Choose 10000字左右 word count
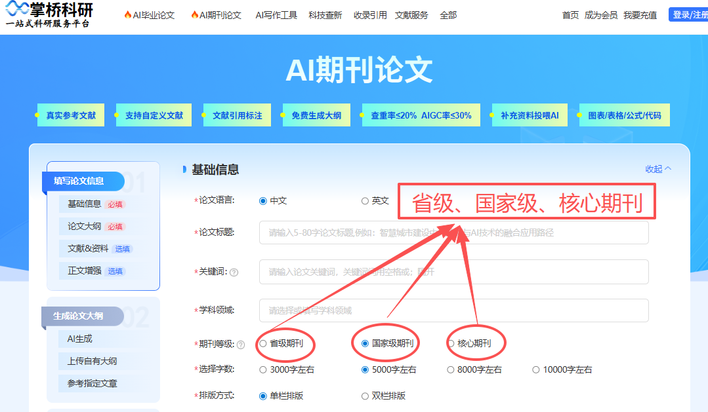This screenshot has height=412, width=708. pyautogui.click(x=562, y=369)
